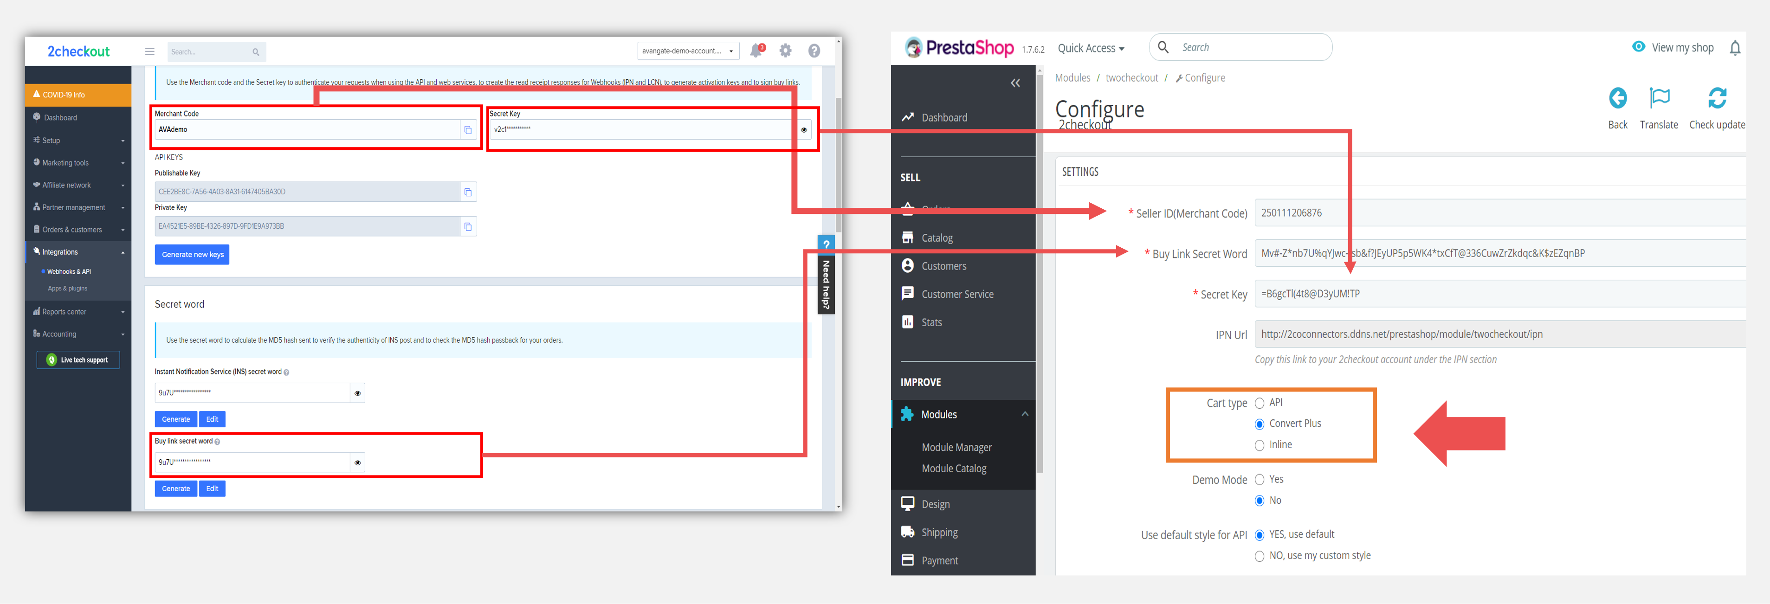Click the Customer Service chat icon
This screenshot has height=604, width=1770.
(x=908, y=293)
